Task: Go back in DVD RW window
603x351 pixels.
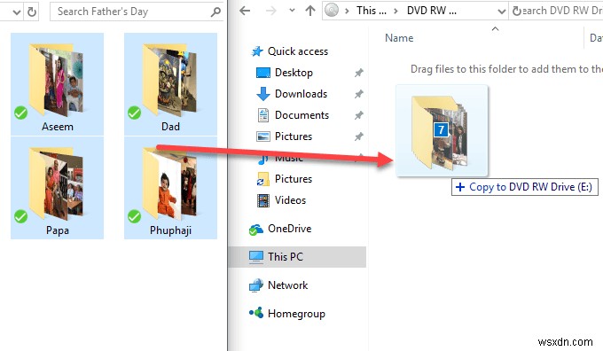Action: [245, 11]
